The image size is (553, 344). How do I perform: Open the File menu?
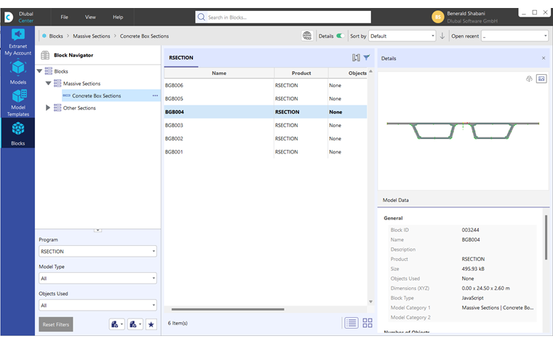(64, 17)
